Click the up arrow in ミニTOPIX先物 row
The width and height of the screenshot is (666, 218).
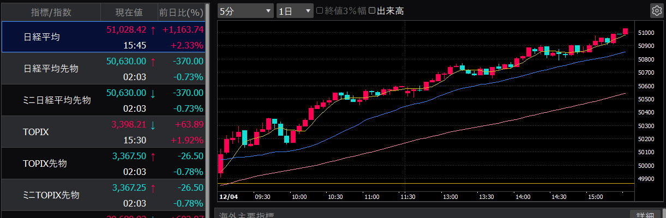pos(153,188)
